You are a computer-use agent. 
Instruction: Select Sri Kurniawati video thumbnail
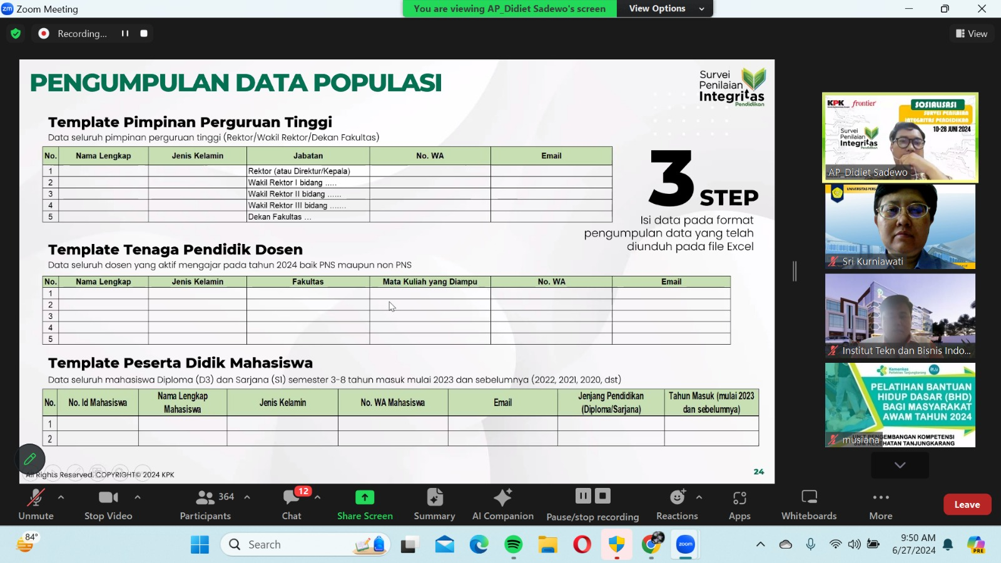(900, 226)
